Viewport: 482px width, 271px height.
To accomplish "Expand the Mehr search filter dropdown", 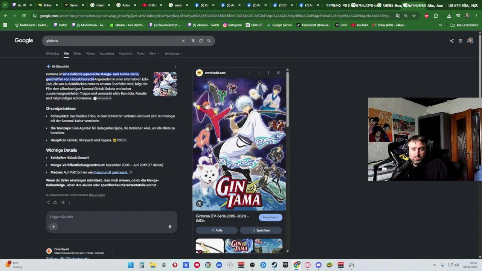I will tap(154, 53).
